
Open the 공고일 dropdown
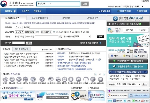19,32
